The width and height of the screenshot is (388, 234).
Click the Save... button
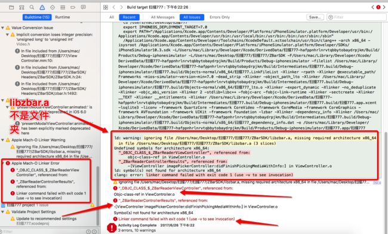coord(315,17)
